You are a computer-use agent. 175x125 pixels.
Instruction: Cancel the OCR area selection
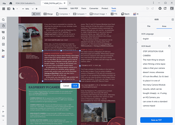pyautogui.click(x=66, y=86)
